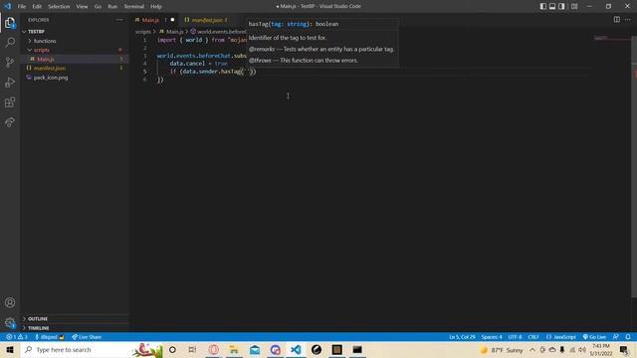
Task: Open the Accounts icon in activity bar
Action: tap(10, 302)
